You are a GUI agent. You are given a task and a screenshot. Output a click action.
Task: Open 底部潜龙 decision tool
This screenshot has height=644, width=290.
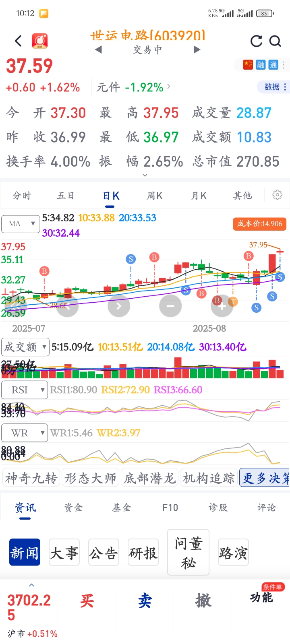pyautogui.click(x=149, y=478)
